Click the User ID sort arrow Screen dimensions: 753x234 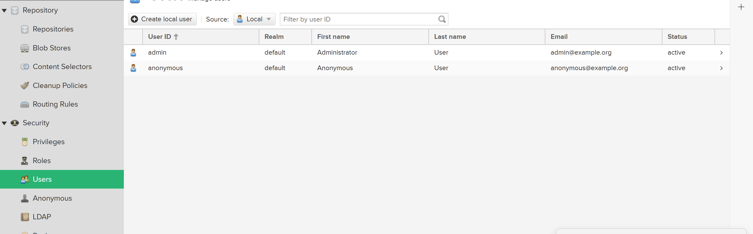[176, 37]
